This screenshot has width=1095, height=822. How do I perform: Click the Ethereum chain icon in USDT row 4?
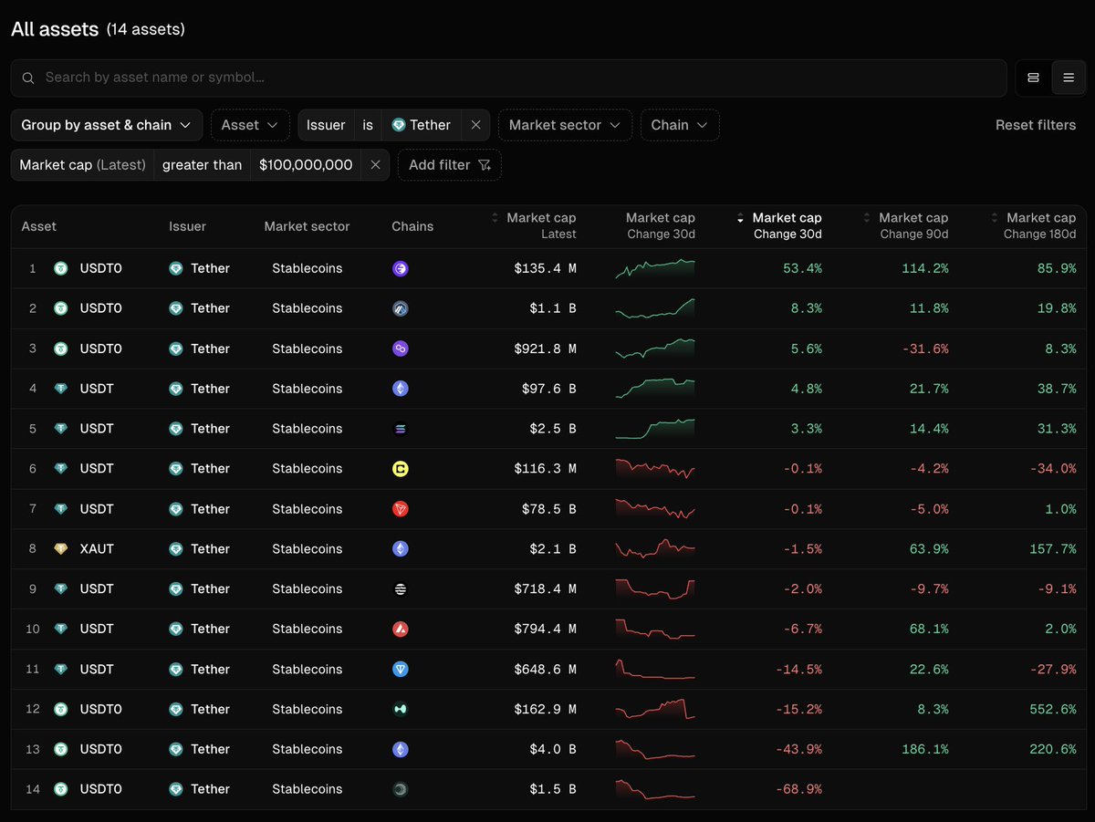400,389
